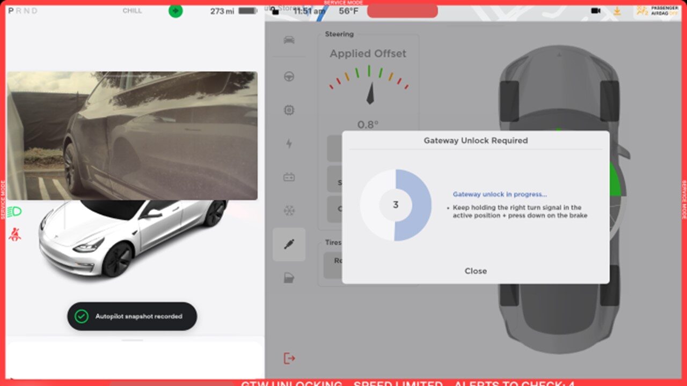Tap the red seatbelt warning icon
This screenshot has height=386, width=687.
(x=15, y=234)
